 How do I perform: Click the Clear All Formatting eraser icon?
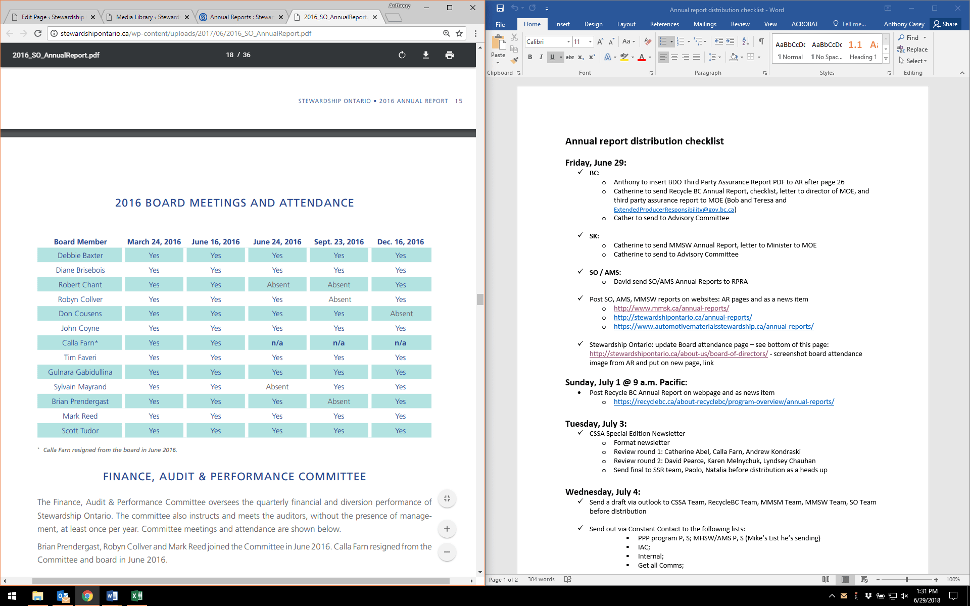(x=648, y=41)
